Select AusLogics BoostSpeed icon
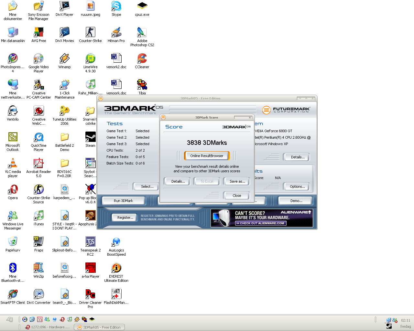This screenshot has width=414, height=331. [116, 247]
